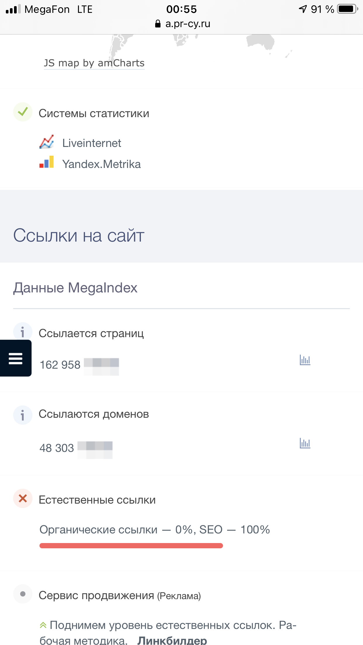The height and width of the screenshot is (645, 363).
Task: Tap the a.pr-cy.ru address bar
Action: [182, 24]
